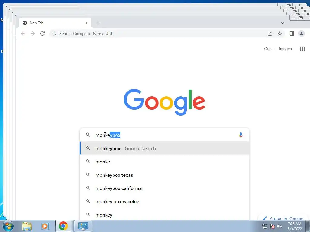Select the New Tab tab
The height and width of the screenshot is (232, 310).
click(55, 23)
